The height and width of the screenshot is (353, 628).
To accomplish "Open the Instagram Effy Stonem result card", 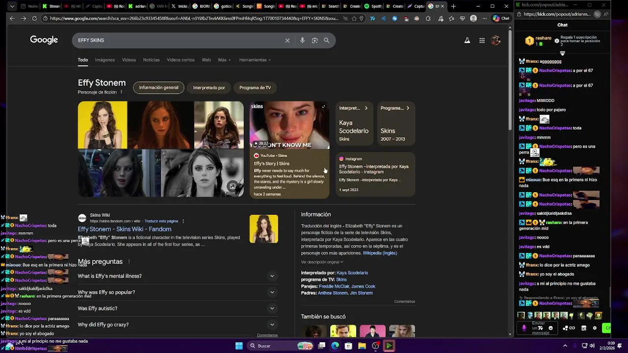I will pos(375,174).
